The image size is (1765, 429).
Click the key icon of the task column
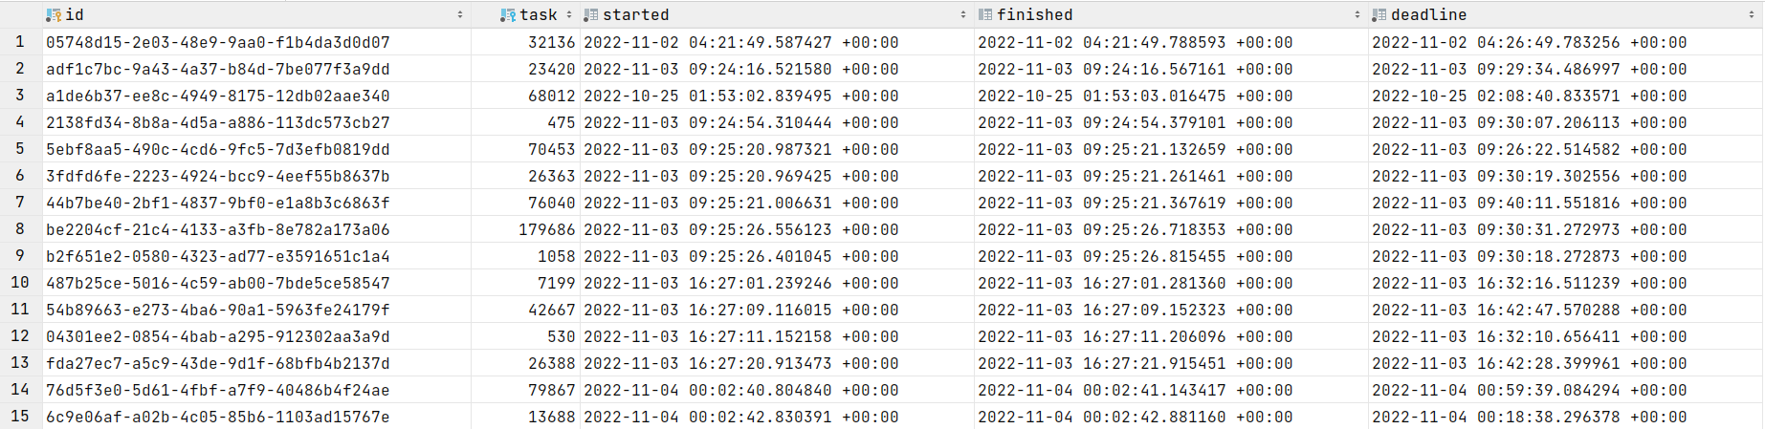[x=508, y=15]
